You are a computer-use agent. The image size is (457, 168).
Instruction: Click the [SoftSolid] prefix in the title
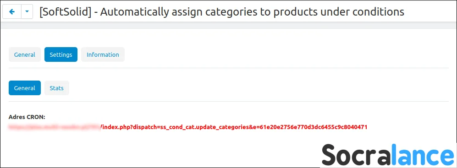(65, 11)
